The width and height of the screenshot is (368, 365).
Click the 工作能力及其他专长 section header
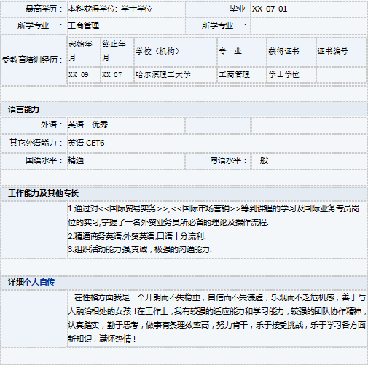click(x=43, y=193)
